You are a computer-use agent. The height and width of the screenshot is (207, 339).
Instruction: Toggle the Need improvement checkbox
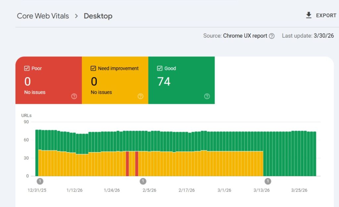(93, 68)
